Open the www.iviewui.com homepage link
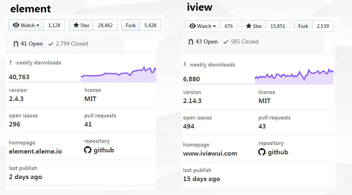 (x=210, y=154)
